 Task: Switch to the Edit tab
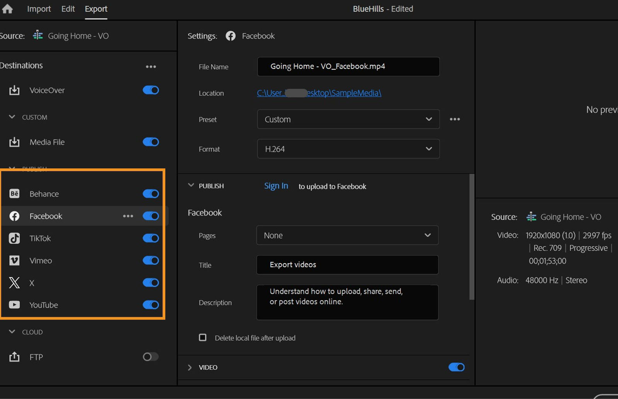68,8
